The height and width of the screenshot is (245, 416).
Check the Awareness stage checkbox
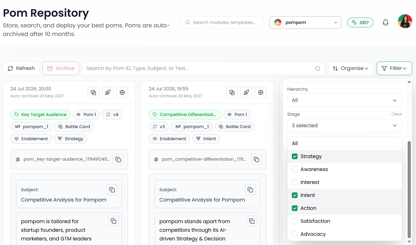tap(295, 169)
